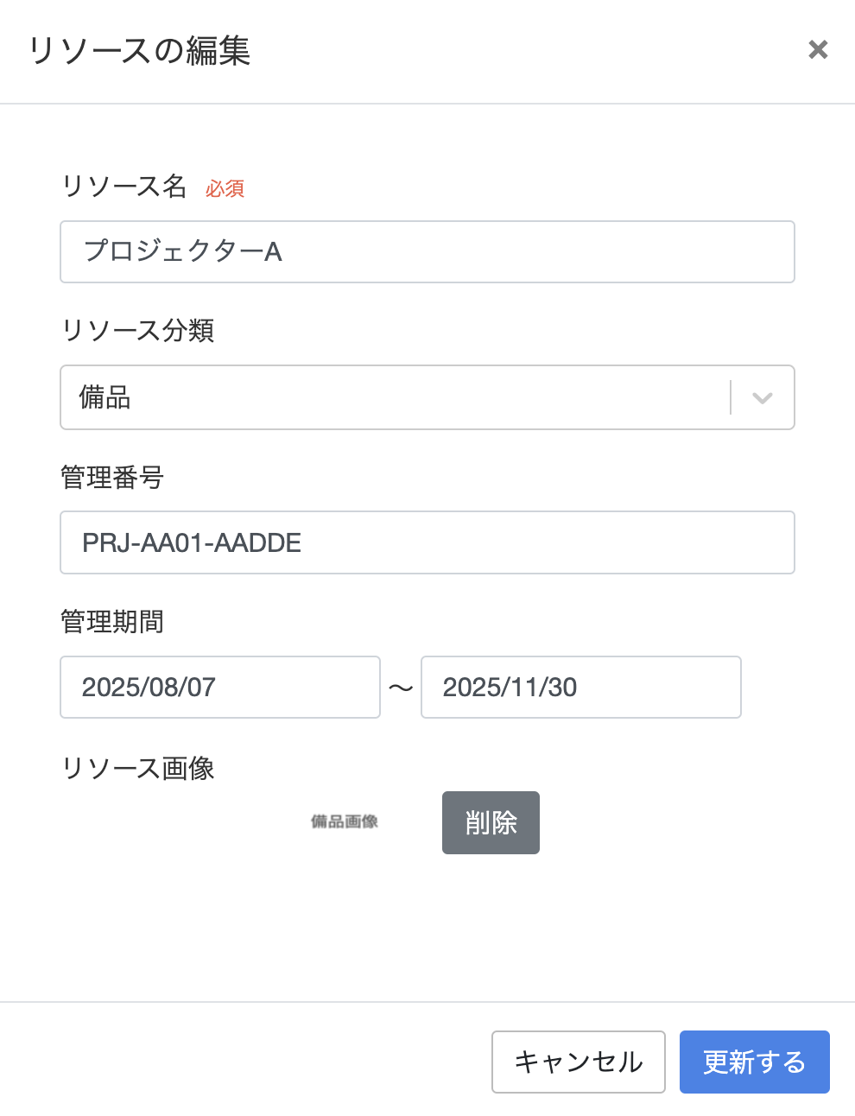Click the 備品画像 resource image thumbnail
This screenshot has width=855, height=1116.
345,821
